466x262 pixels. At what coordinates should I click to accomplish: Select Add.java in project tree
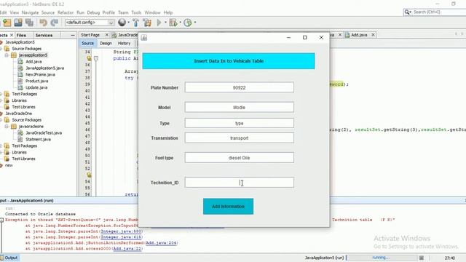pyautogui.click(x=33, y=61)
